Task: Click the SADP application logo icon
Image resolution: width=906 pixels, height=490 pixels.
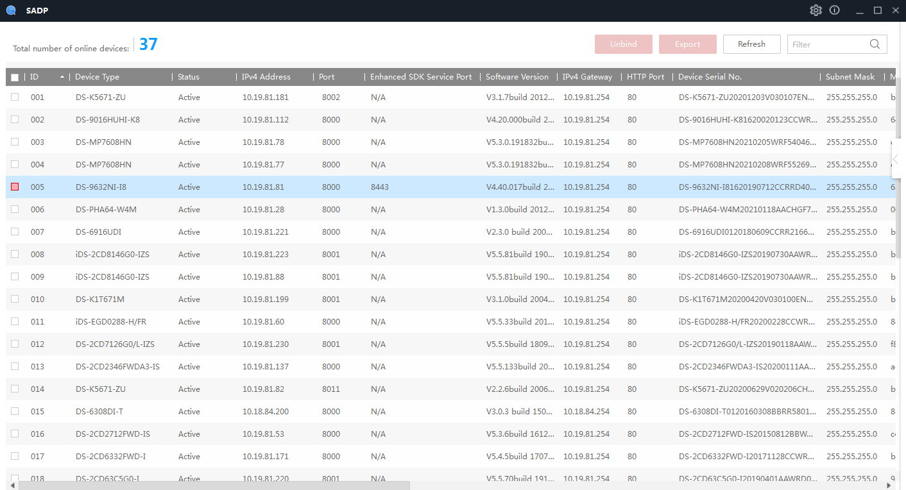Action: 11,10
